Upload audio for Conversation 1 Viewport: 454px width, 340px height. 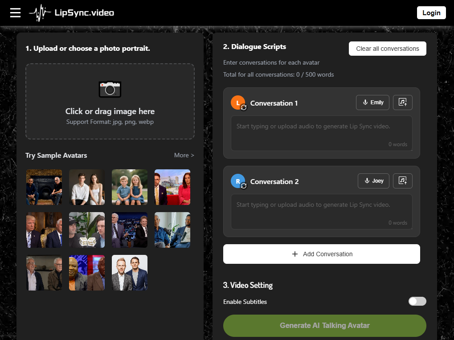[402, 102]
